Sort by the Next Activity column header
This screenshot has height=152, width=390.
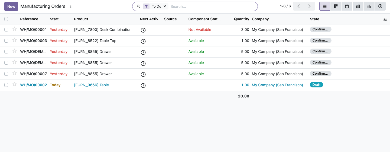(x=151, y=19)
